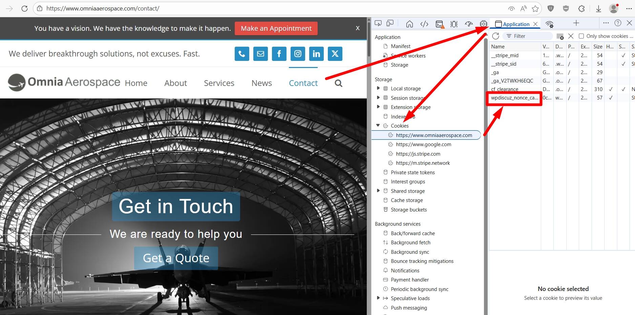Expand the Local storage tree node
This screenshot has height=315, width=635.
378,88
